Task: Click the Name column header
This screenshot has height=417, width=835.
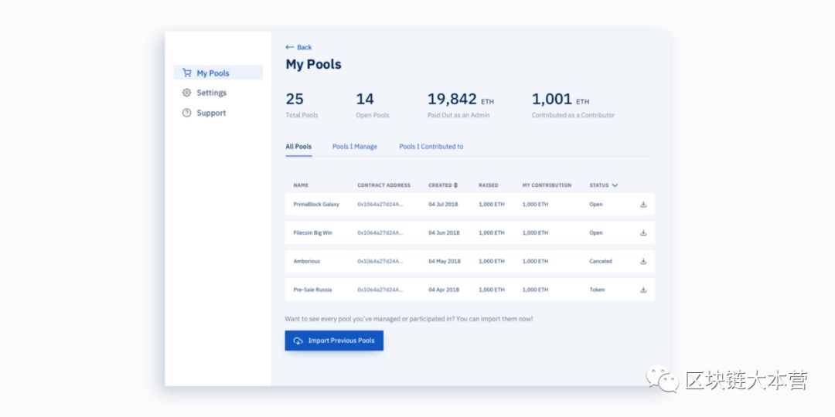Action: pyautogui.click(x=301, y=185)
